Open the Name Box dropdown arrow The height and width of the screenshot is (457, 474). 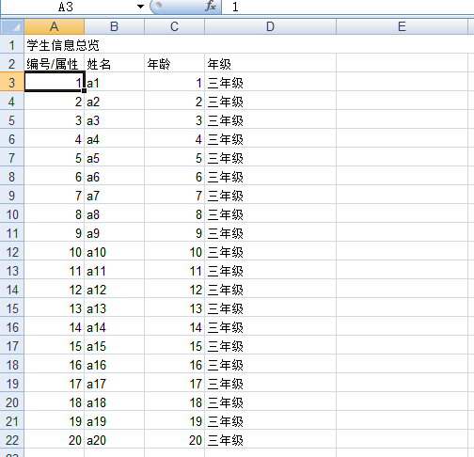(140, 7)
